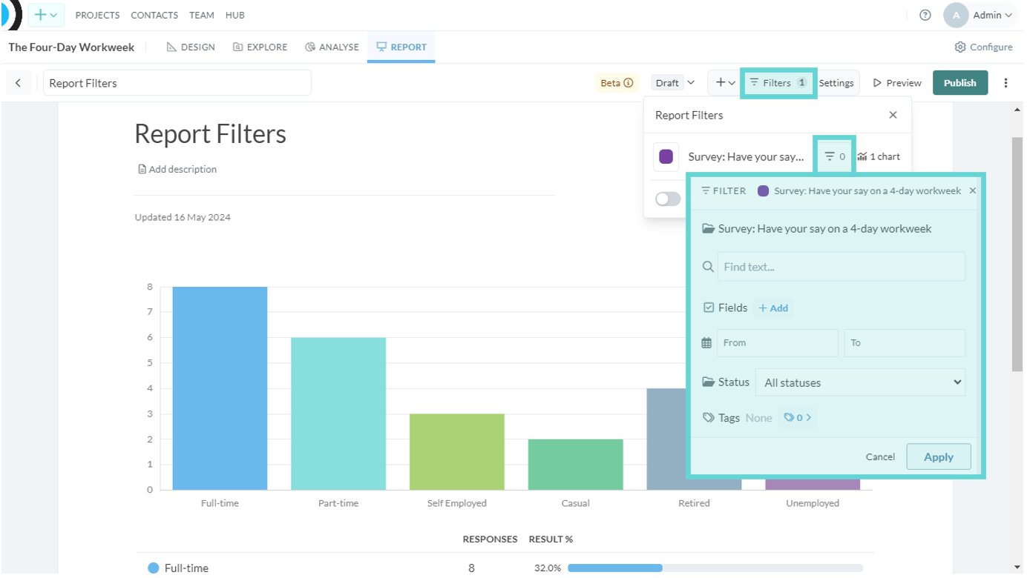
Task: Close the FILTER popup with the X
Action: tap(973, 190)
